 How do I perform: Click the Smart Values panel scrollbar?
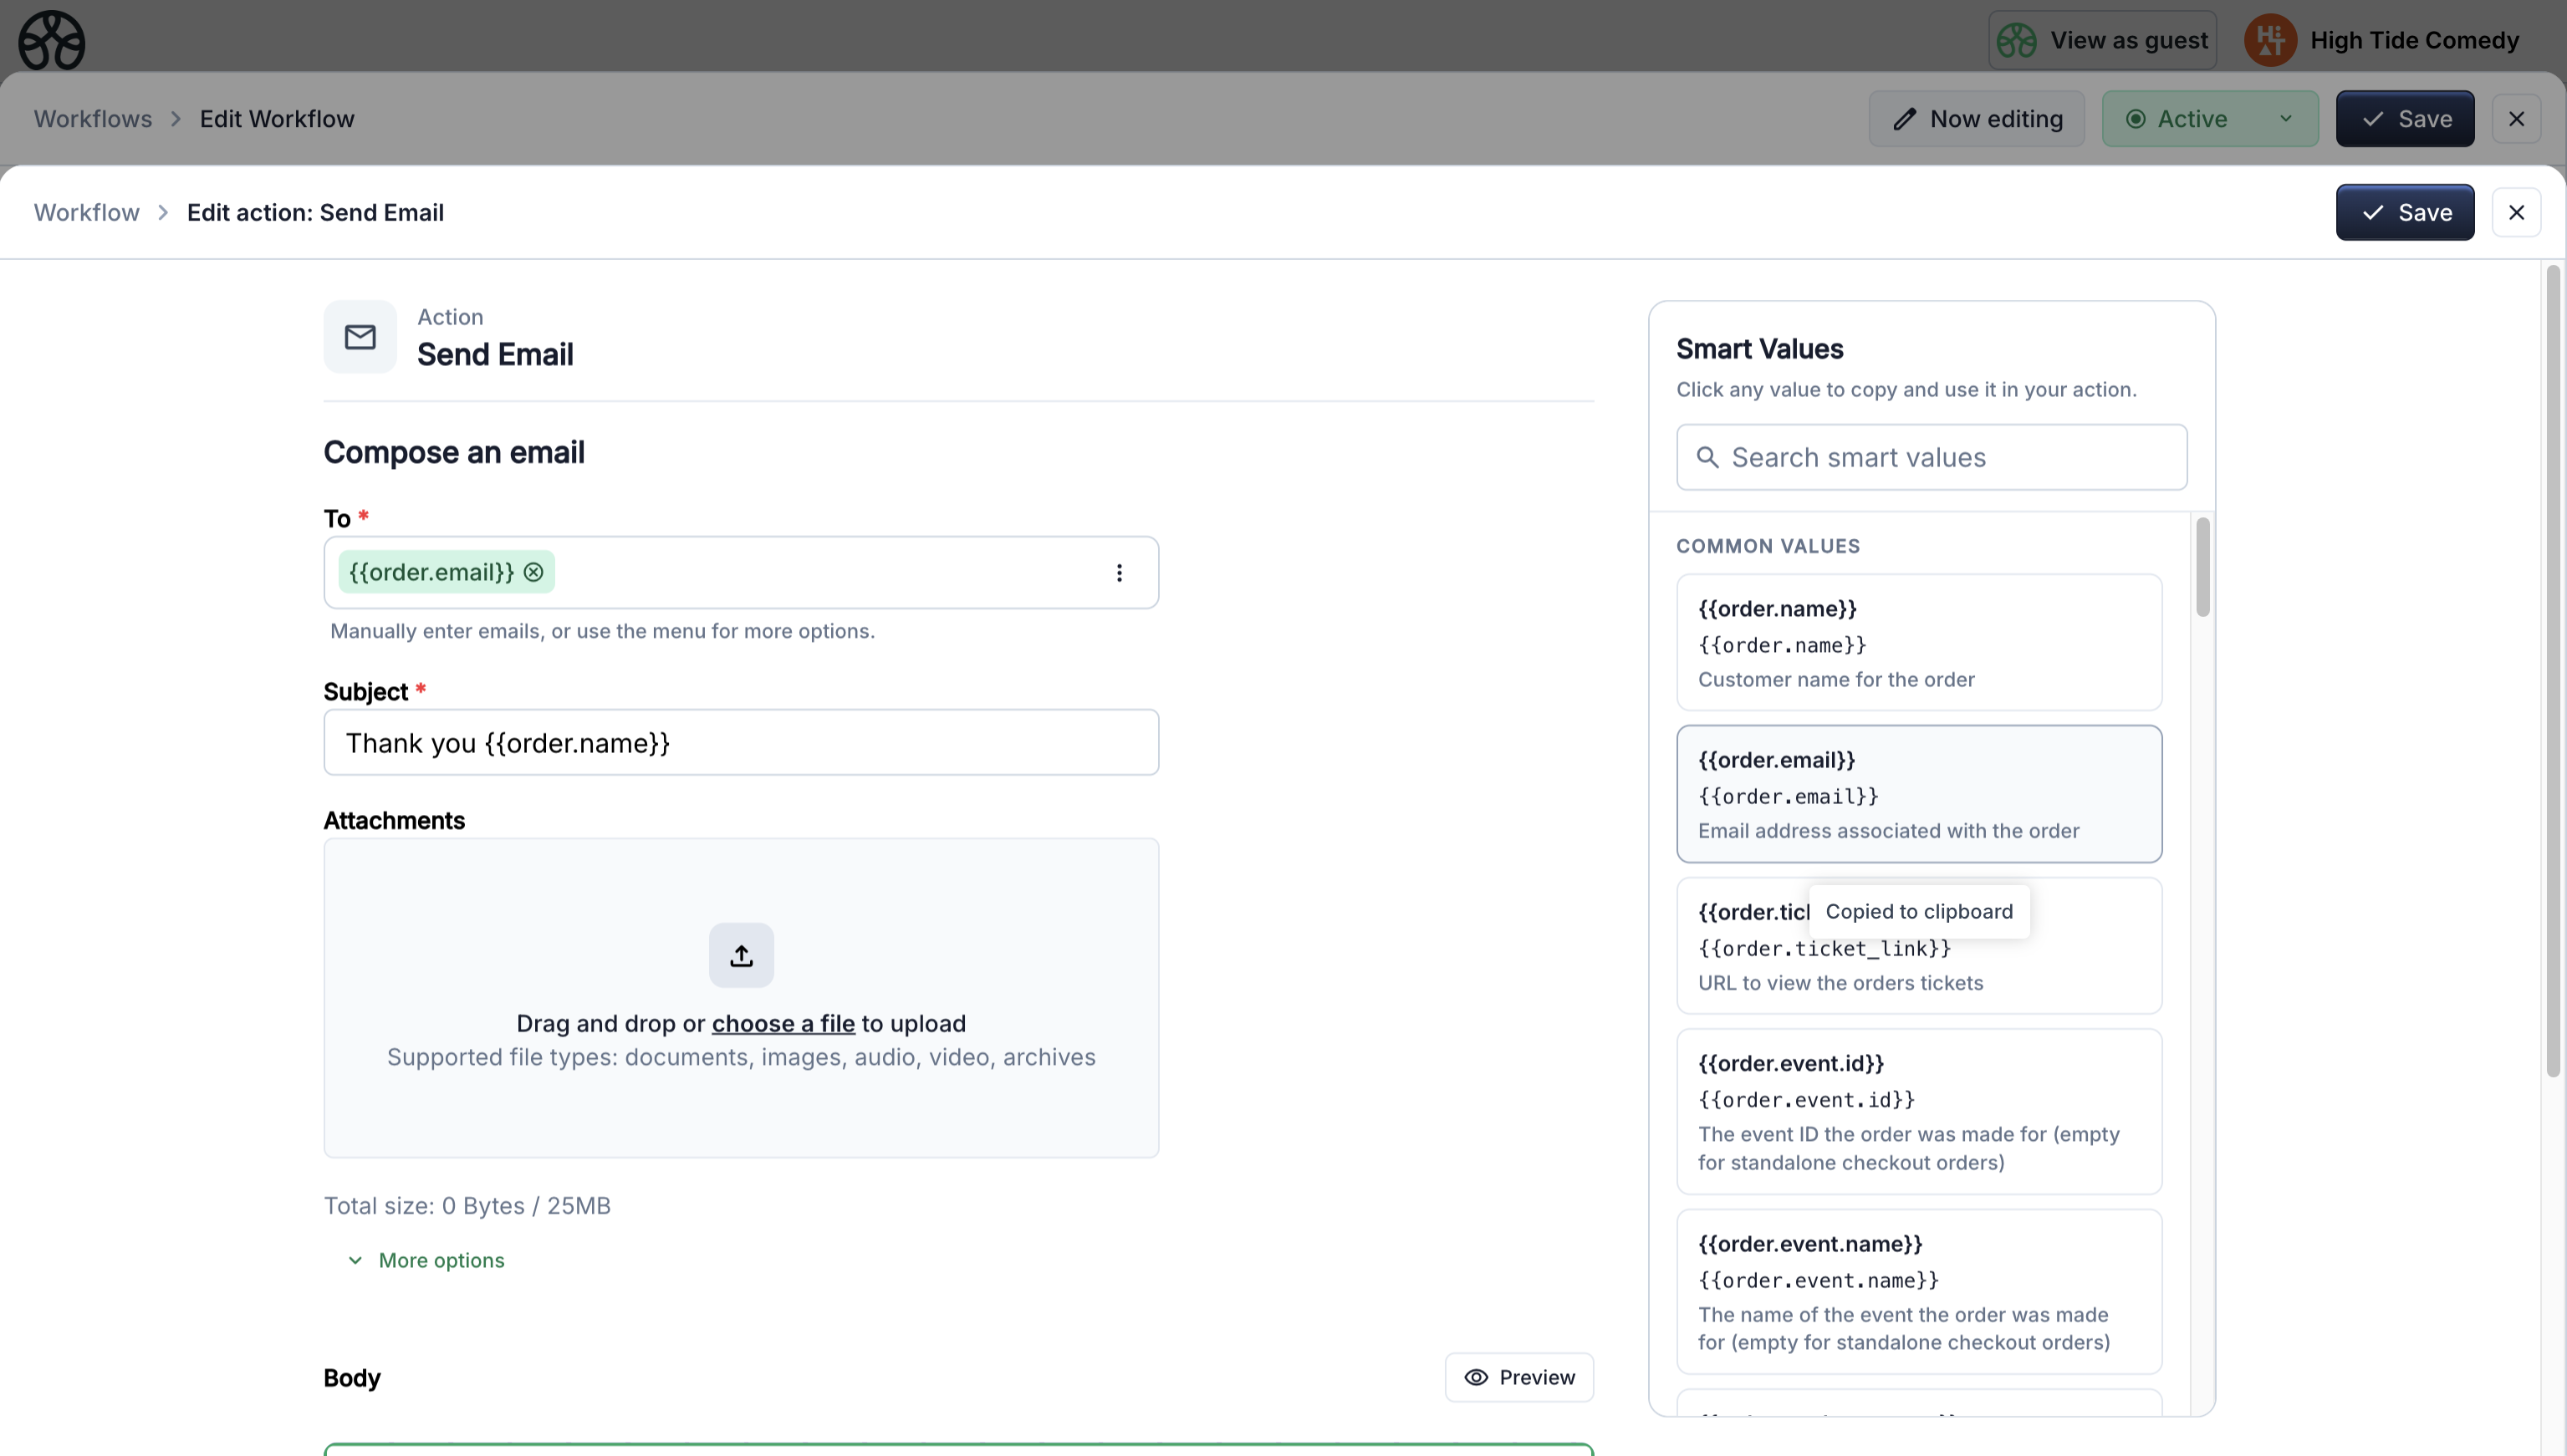point(2204,566)
